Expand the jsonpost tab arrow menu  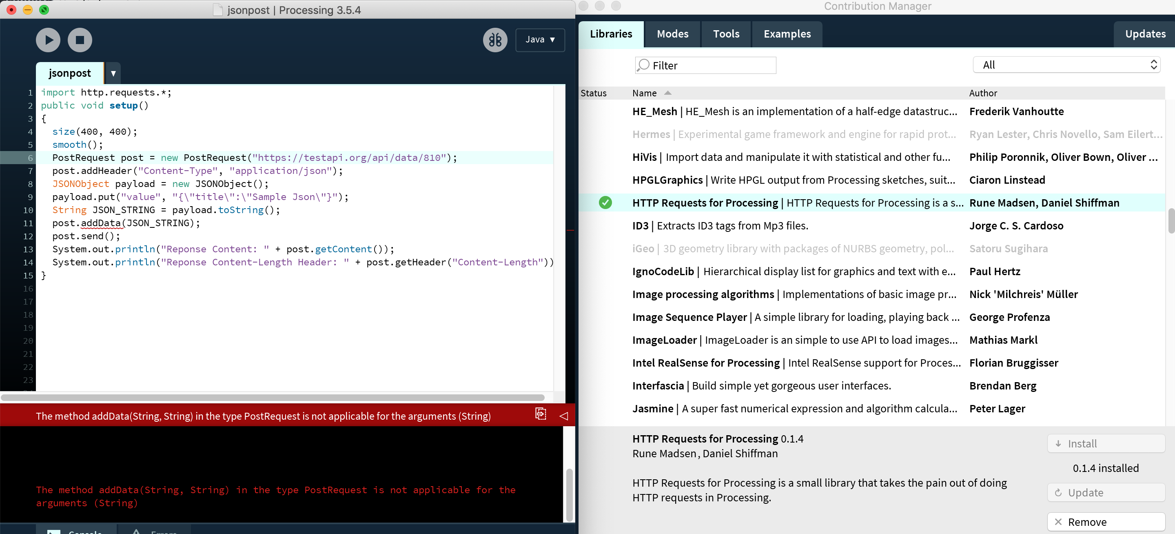pyautogui.click(x=113, y=73)
